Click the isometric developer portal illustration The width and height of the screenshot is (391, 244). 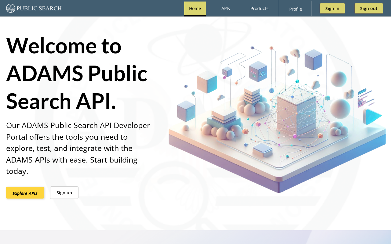tap(277, 119)
